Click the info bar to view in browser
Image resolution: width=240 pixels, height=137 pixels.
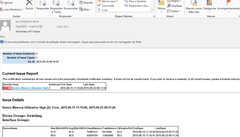pyautogui.click(x=73, y=42)
